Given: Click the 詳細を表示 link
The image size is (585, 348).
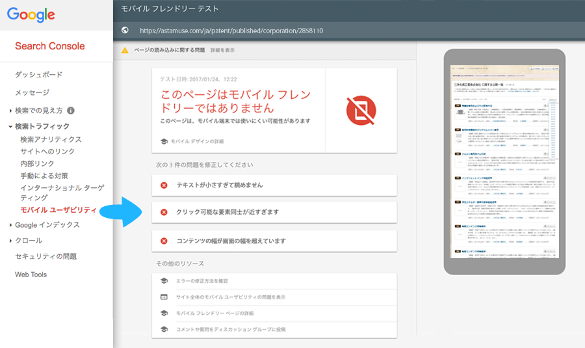Looking at the screenshot, I should (222, 50).
